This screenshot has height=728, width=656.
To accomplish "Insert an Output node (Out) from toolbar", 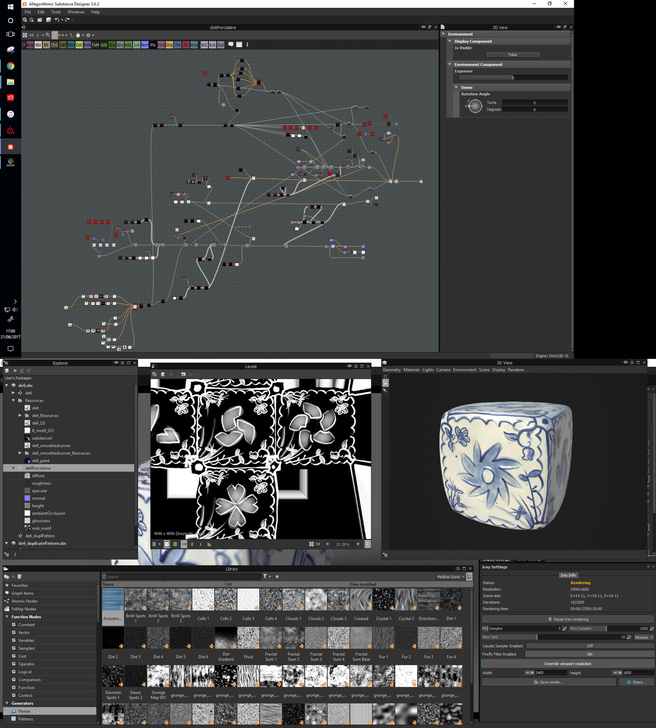I will click(x=221, y=45).
